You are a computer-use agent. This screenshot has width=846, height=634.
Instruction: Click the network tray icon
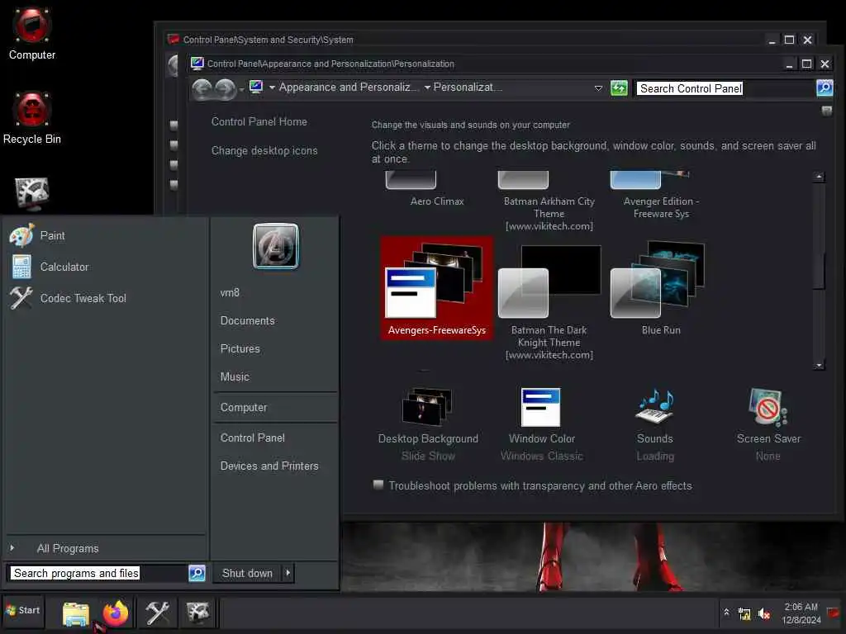pyautogui.click(x=744, y=613)
